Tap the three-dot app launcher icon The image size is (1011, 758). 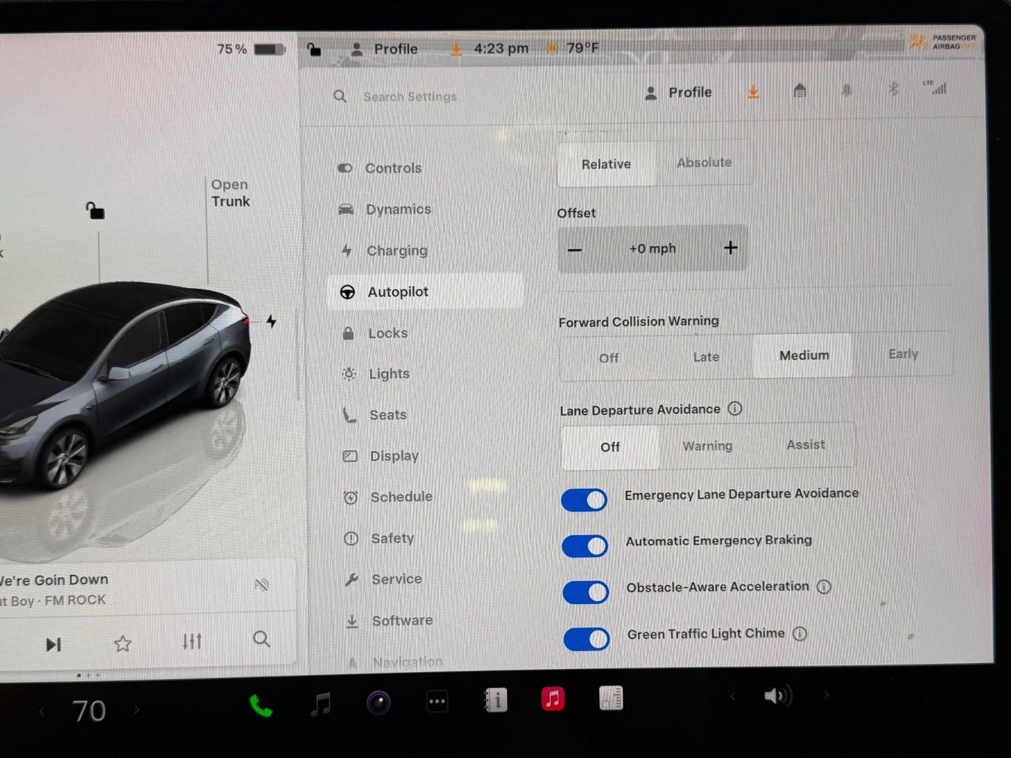(x=437, y=701)
